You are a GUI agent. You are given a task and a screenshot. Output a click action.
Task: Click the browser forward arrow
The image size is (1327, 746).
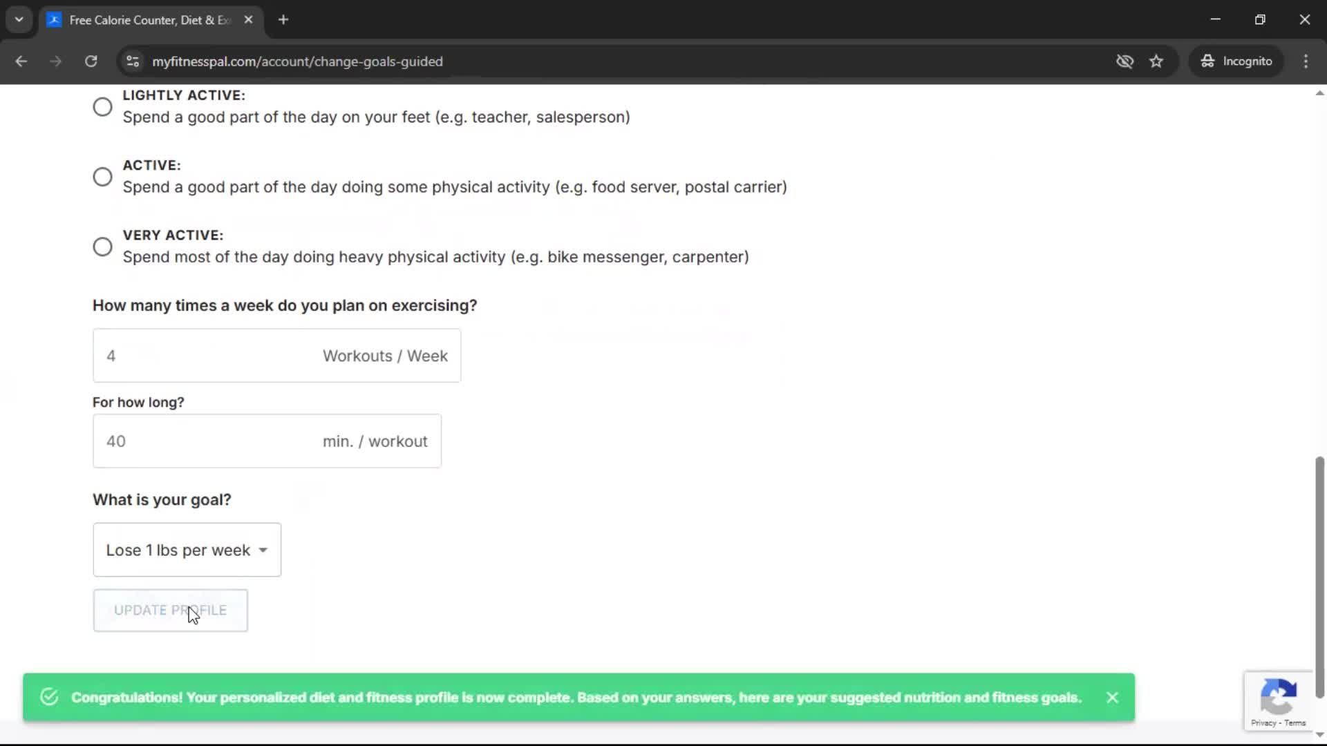(x=56, y=61)
